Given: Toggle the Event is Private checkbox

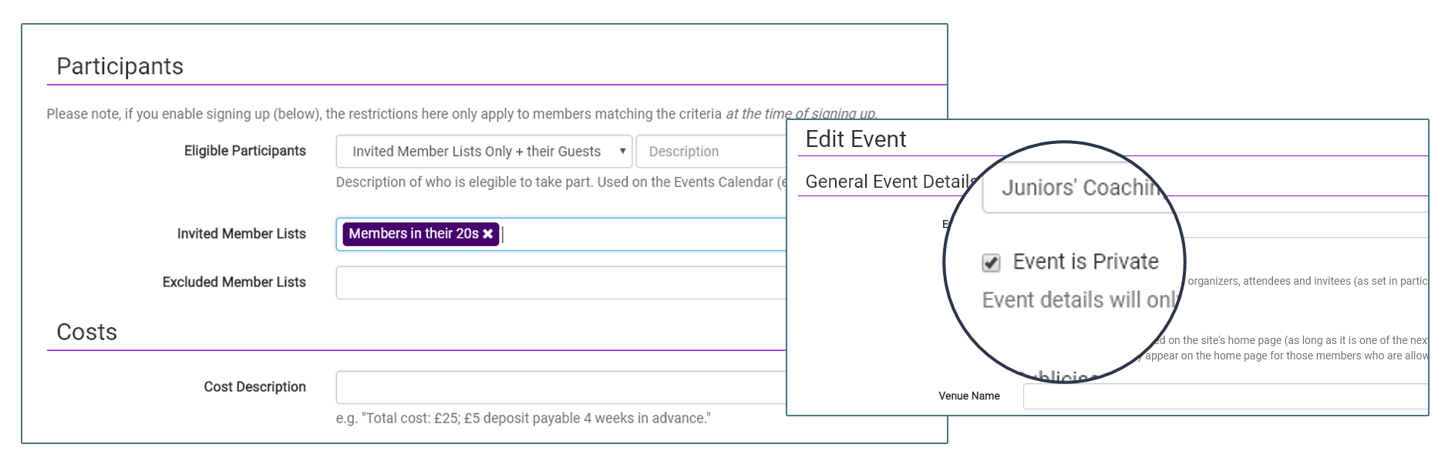Looking at the screenshot, I should 991,263.
